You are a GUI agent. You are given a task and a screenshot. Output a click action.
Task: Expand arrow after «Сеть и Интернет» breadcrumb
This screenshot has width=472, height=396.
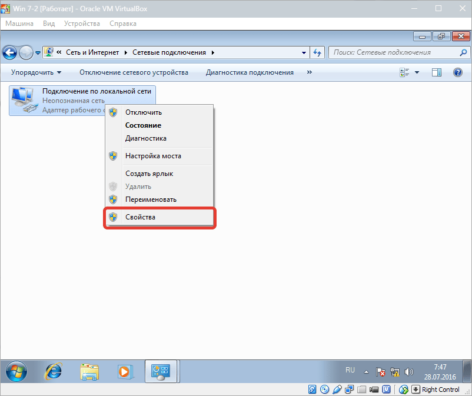click(126, 52)
